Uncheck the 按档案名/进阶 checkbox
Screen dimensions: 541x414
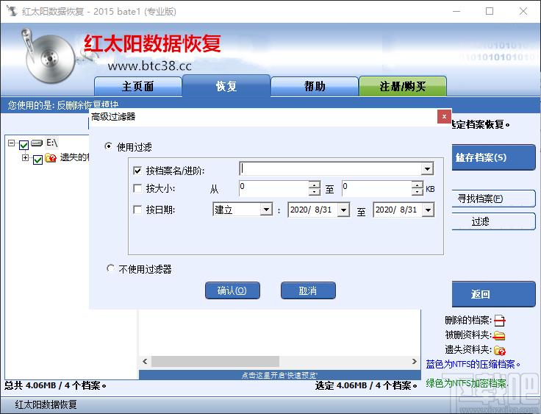[137, 170]
